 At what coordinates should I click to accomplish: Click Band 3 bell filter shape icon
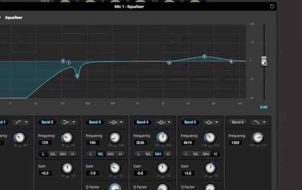pos(113,122)
